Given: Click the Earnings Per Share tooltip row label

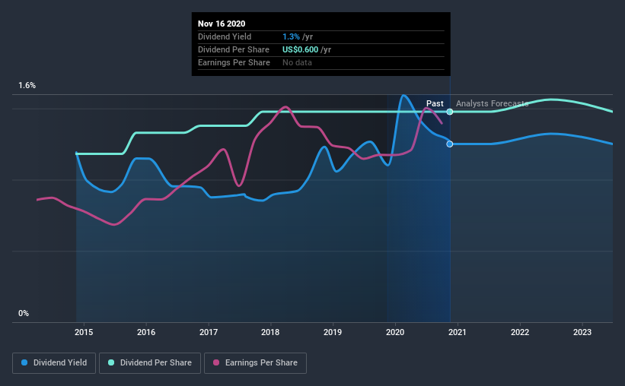Looking at the screenshot, I should point(234,62).
